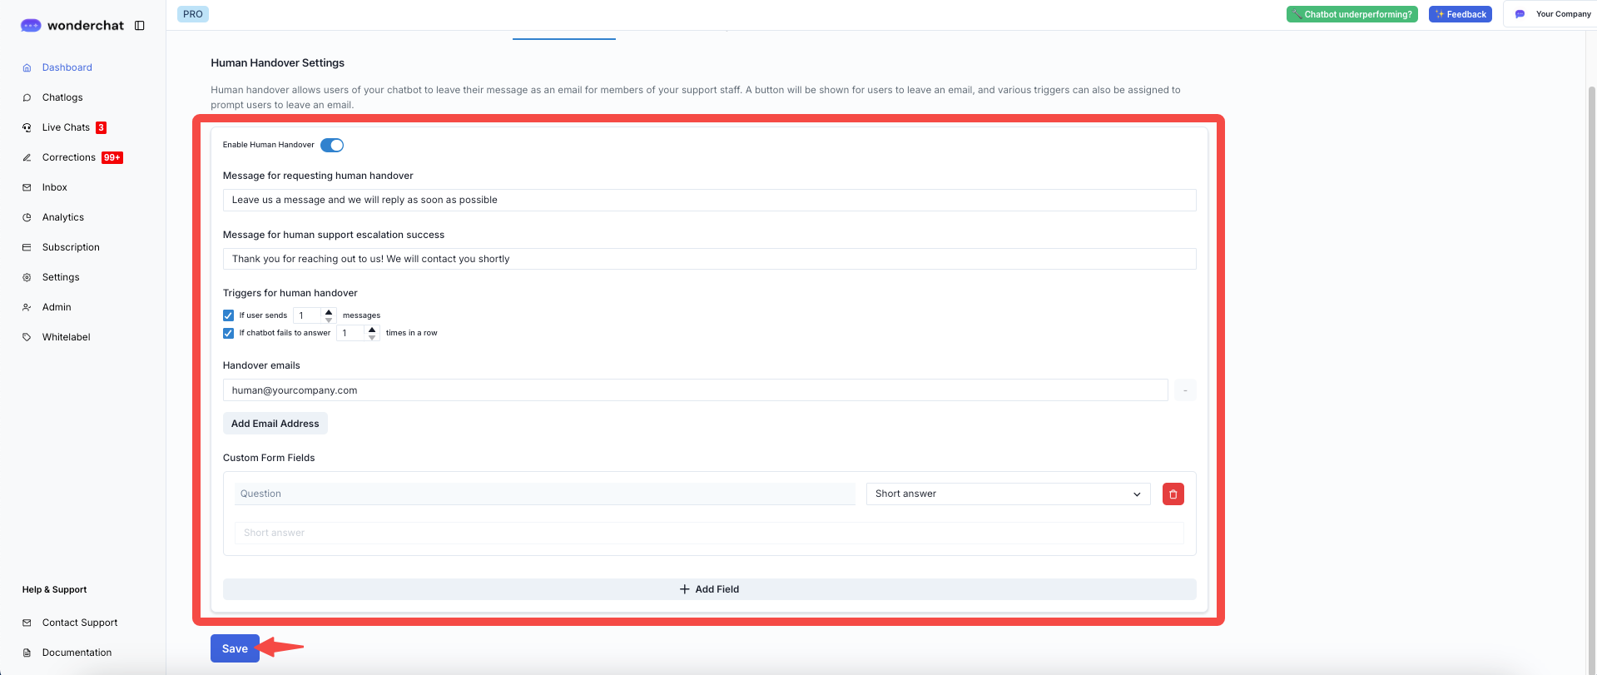1597x675 pixels.
Task: Uncheck the 'If user sends' trigger checkbox
Action: (x=228, y=315)
